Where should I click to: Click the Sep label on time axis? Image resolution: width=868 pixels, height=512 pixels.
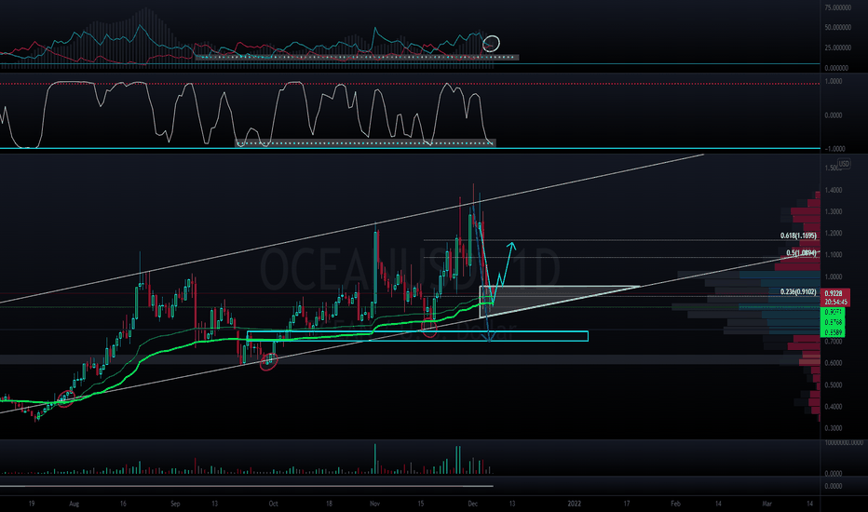click(175, 504)
